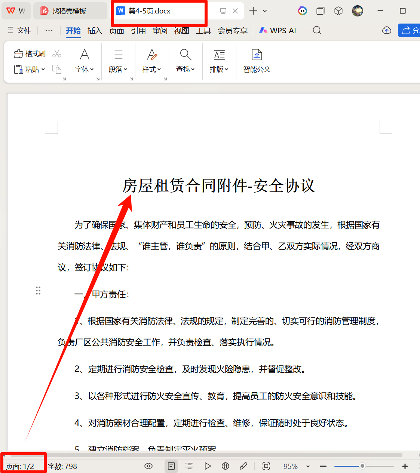Open the 查找 find dropdown
The image size is (420, 473).
click(x=186, y=61)
